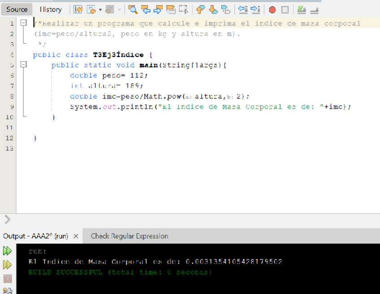
Task: Toggle a bookmark on the current line
Action: click(226, 9)
